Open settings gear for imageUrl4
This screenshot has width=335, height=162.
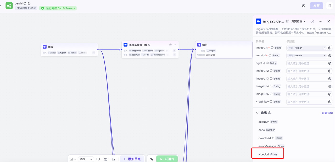pyautogui.click(x=330, y=86)
